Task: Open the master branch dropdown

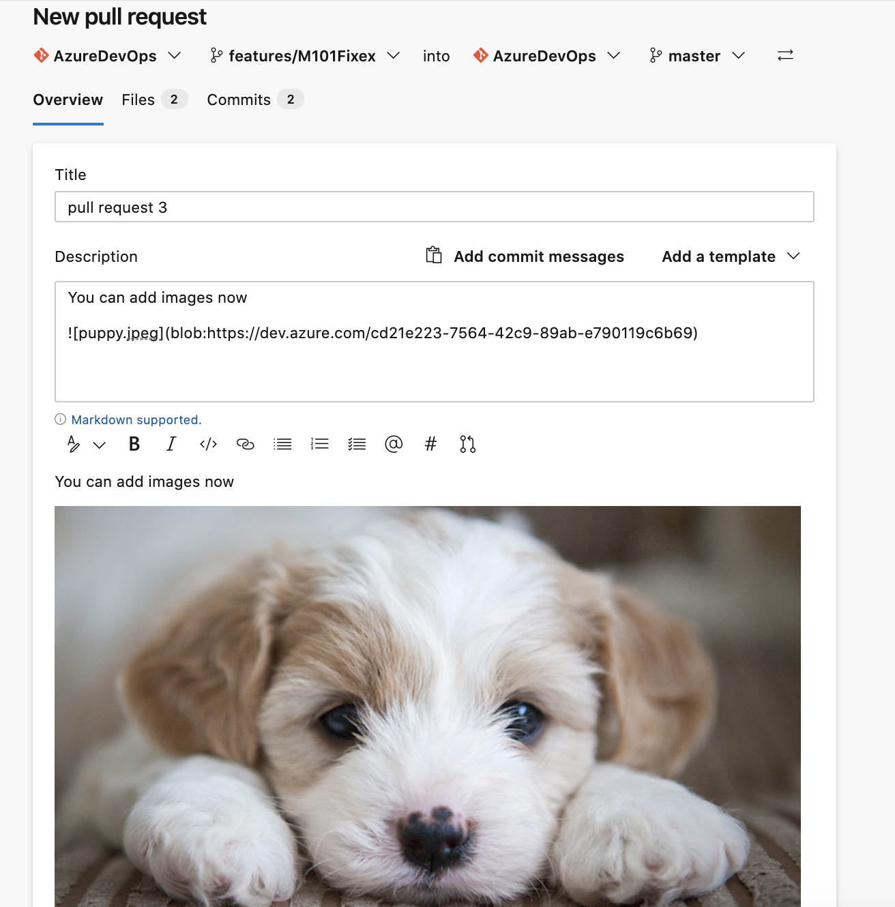Action: (x=696, y=56)
